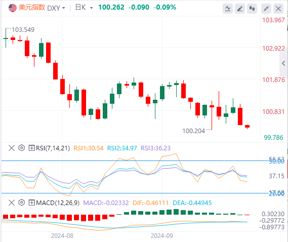The width and height of the screenshot is (288, 242).
Task: Click the DEA:-0.44945 value
Action: (x=192, y=203)
